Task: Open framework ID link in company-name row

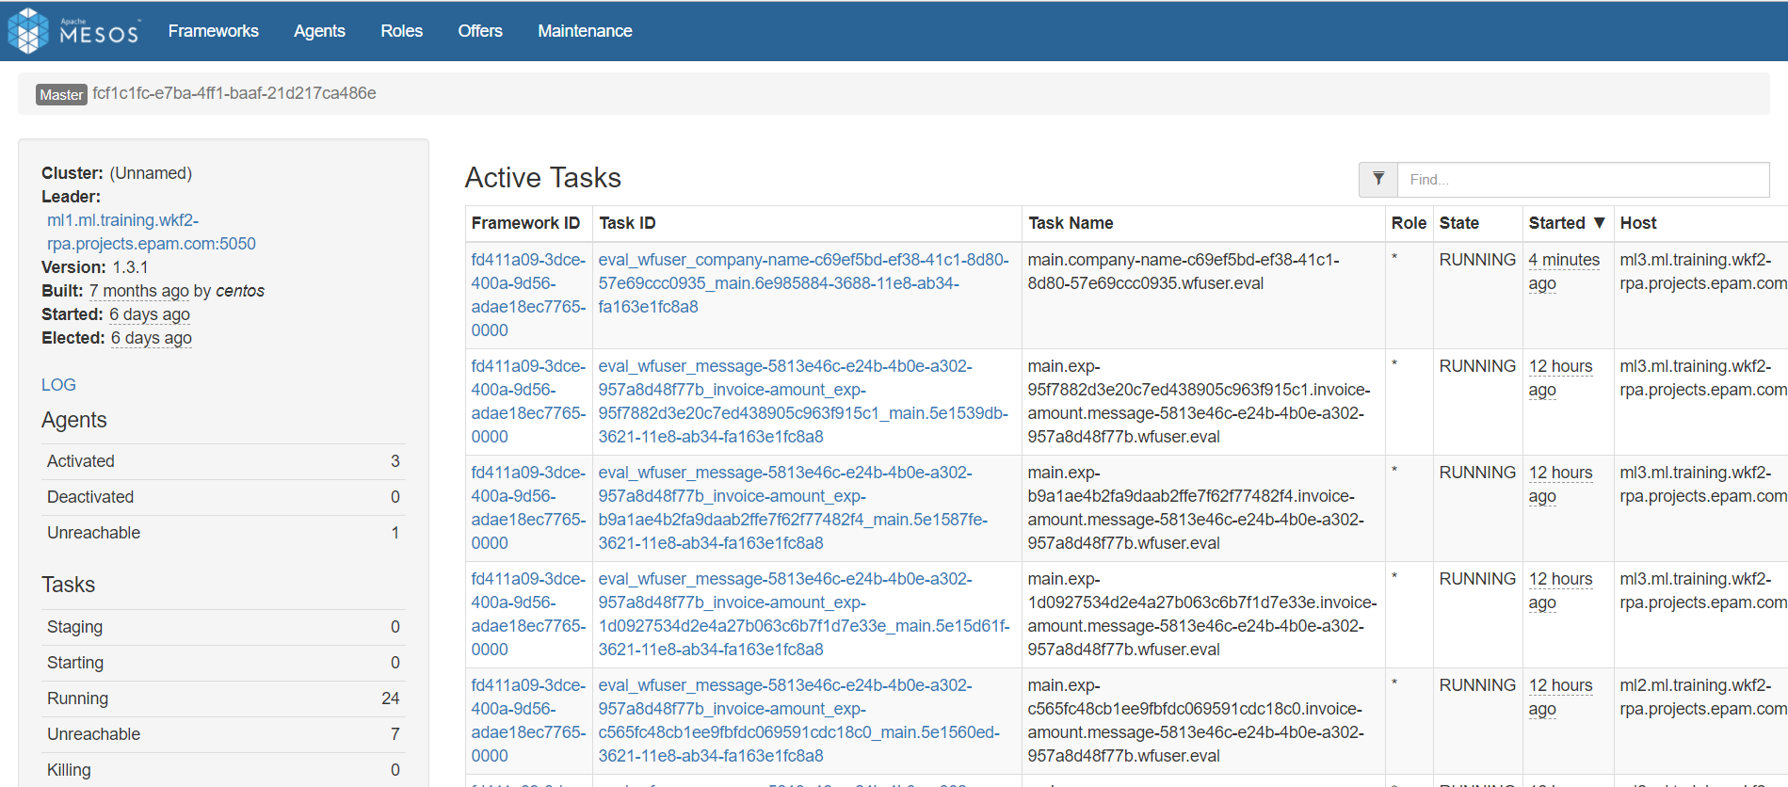Action: (x=528, y=295)
